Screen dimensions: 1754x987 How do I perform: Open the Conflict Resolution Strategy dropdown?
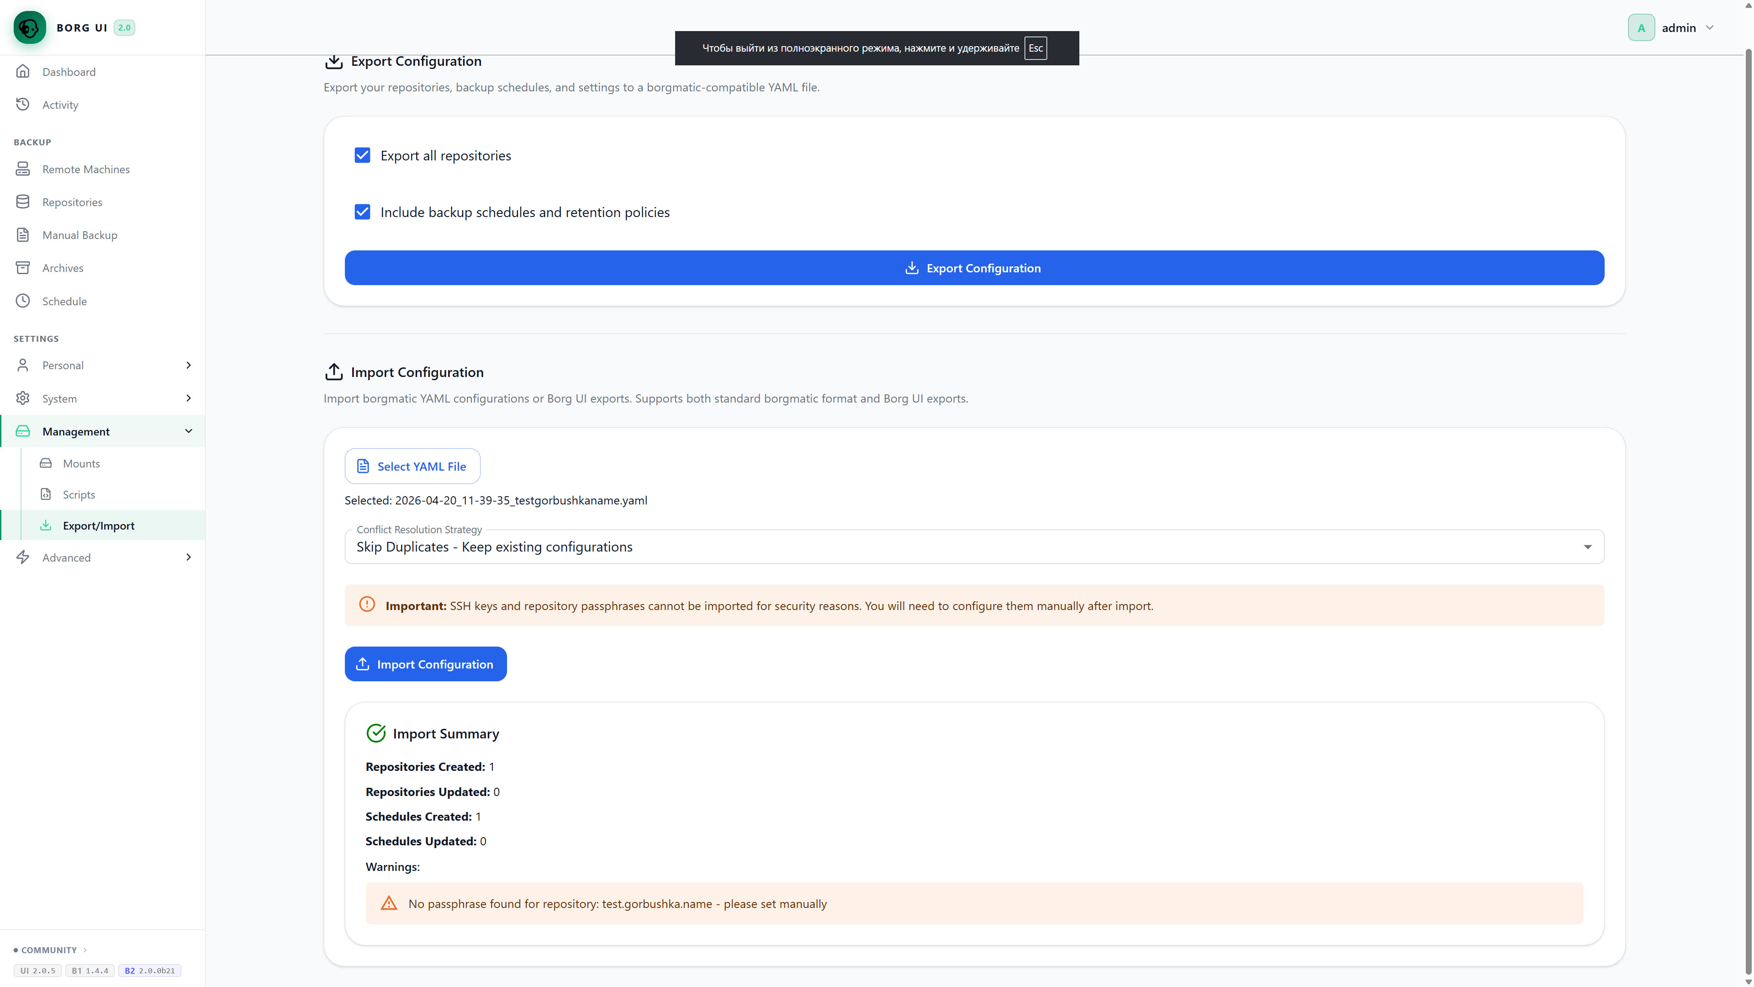tap(974, 547)
